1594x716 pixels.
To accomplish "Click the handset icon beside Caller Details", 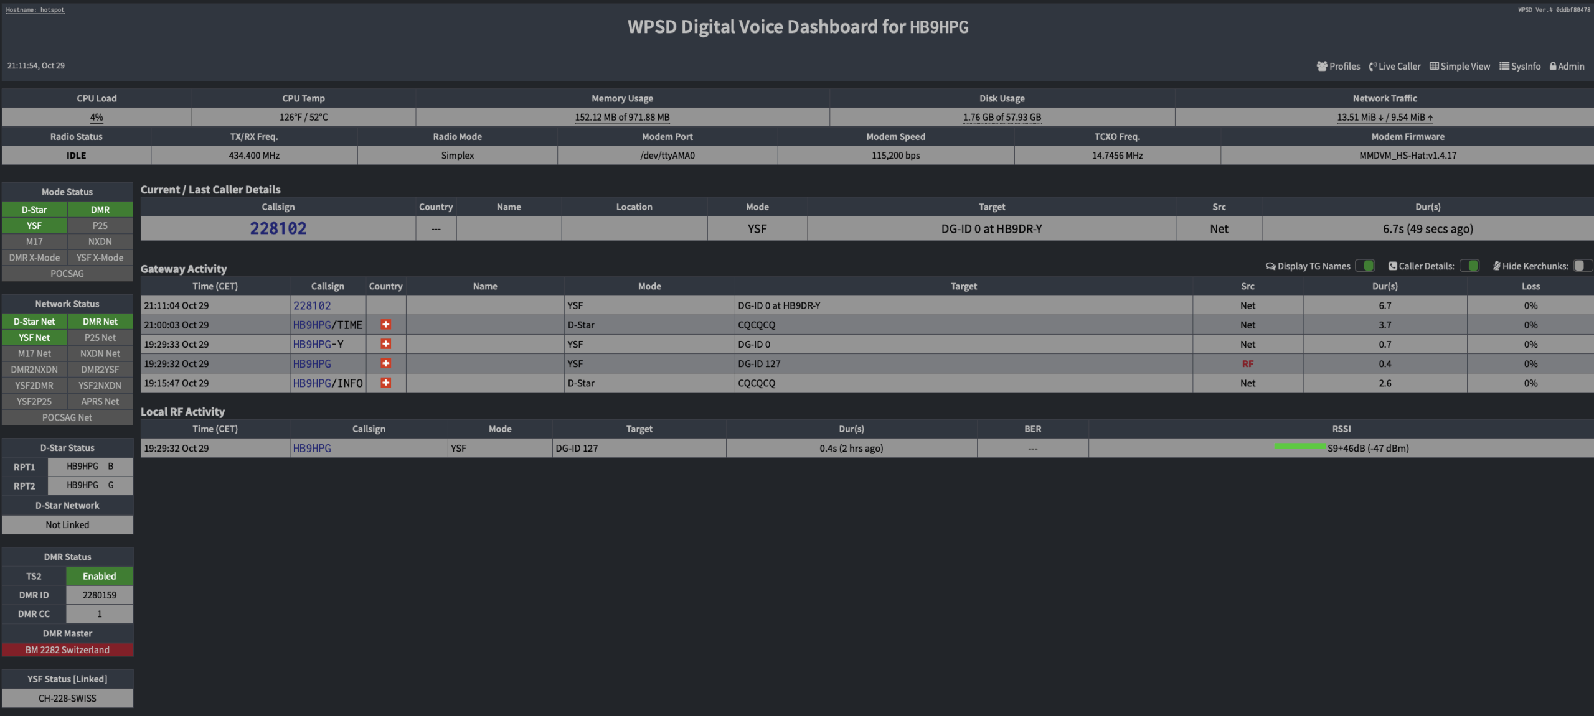I will coord(1393,266).
